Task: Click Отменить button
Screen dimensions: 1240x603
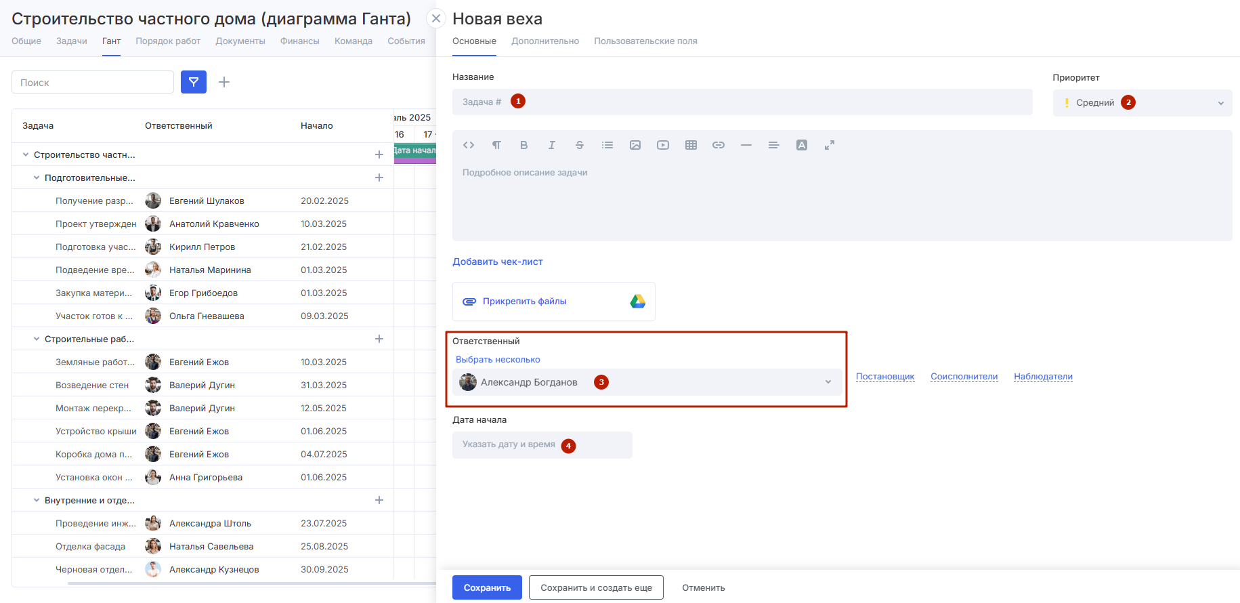Action: pos(704,587)
